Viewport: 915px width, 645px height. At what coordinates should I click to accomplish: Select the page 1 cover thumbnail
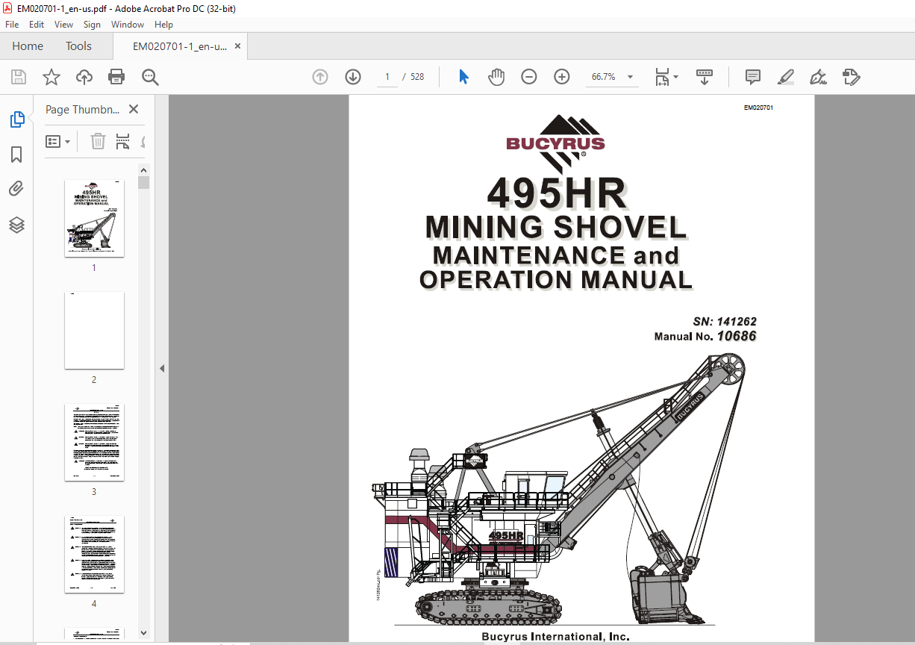tap(94, 218)
